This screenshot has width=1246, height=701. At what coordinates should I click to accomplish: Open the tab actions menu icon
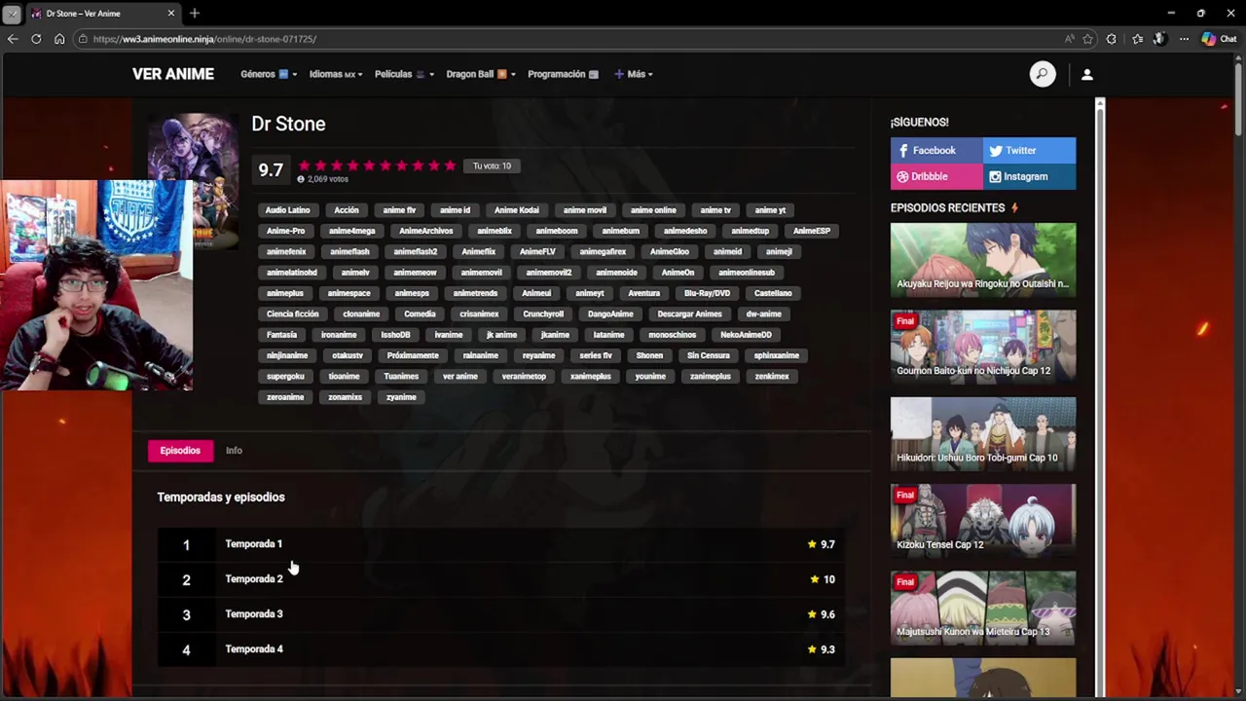coord(12,14)
